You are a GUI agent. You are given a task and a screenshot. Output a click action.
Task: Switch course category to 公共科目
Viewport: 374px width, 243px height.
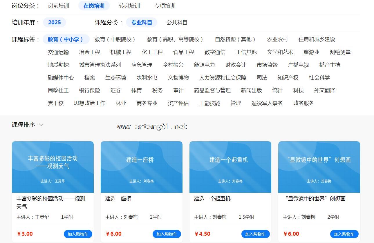click(177, 22)
